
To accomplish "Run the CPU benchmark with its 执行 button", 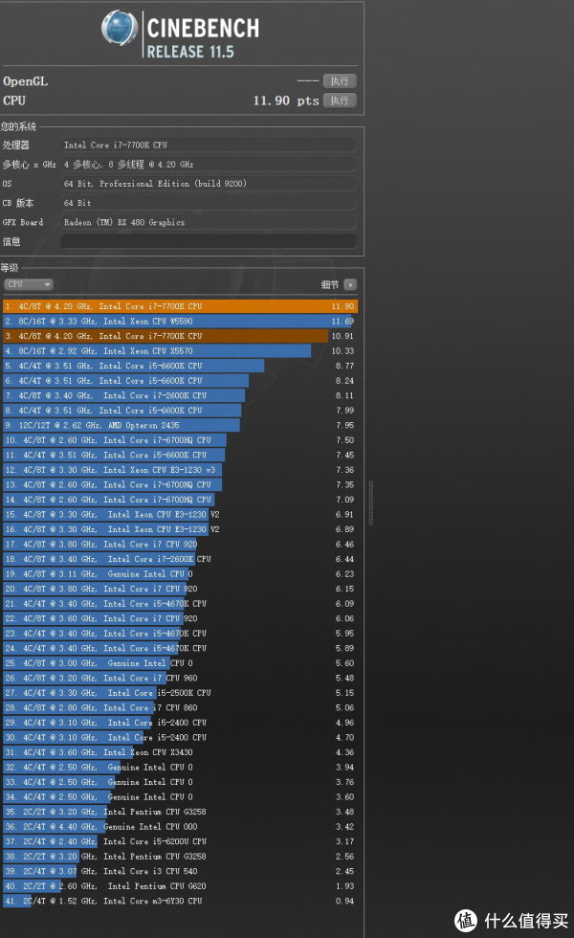I will pyautogui.click(x=340, y=100).
